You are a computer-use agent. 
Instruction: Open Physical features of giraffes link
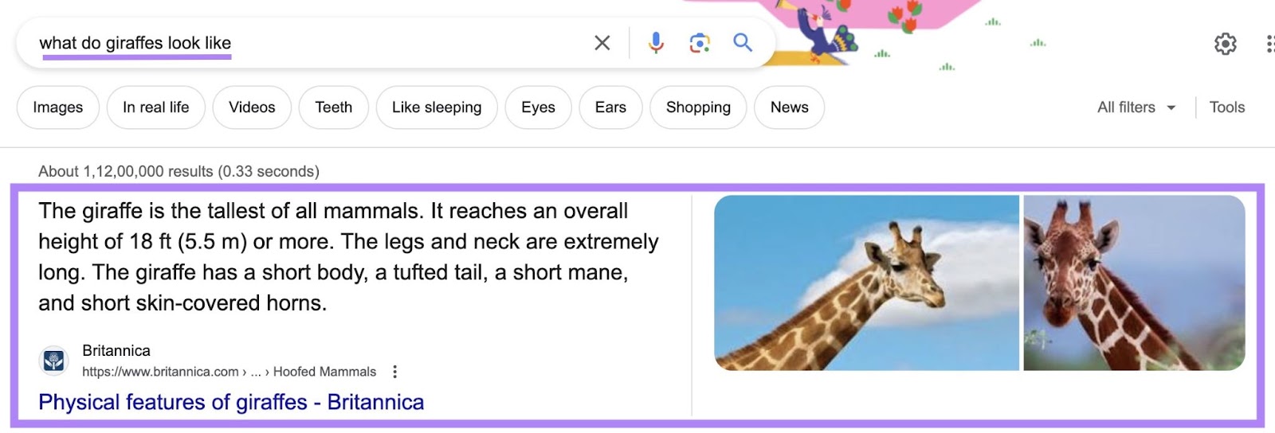231,402
